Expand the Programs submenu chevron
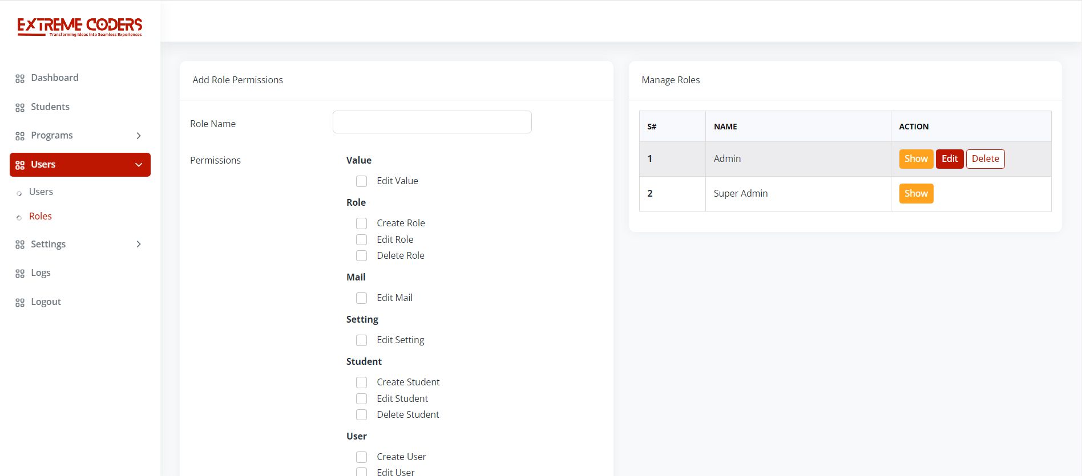Screen dimensions: 1082x476 pos(139,136)
